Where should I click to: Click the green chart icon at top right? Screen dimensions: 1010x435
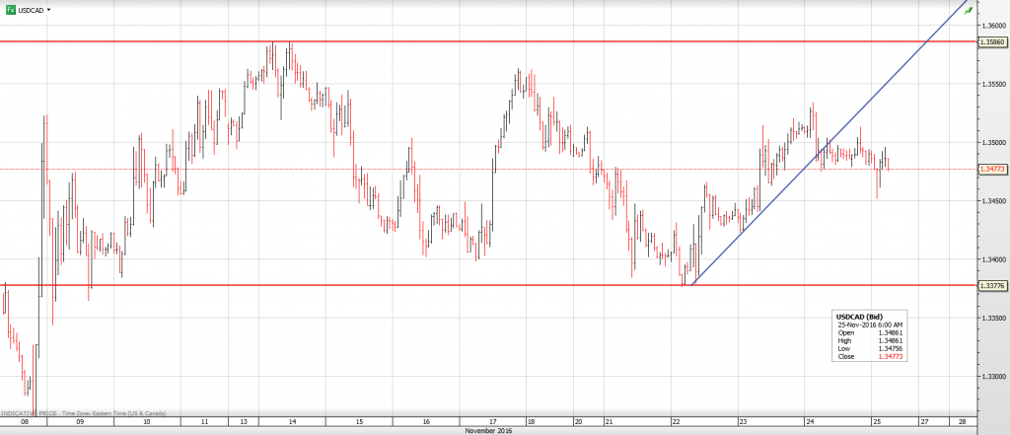point(997,8)
